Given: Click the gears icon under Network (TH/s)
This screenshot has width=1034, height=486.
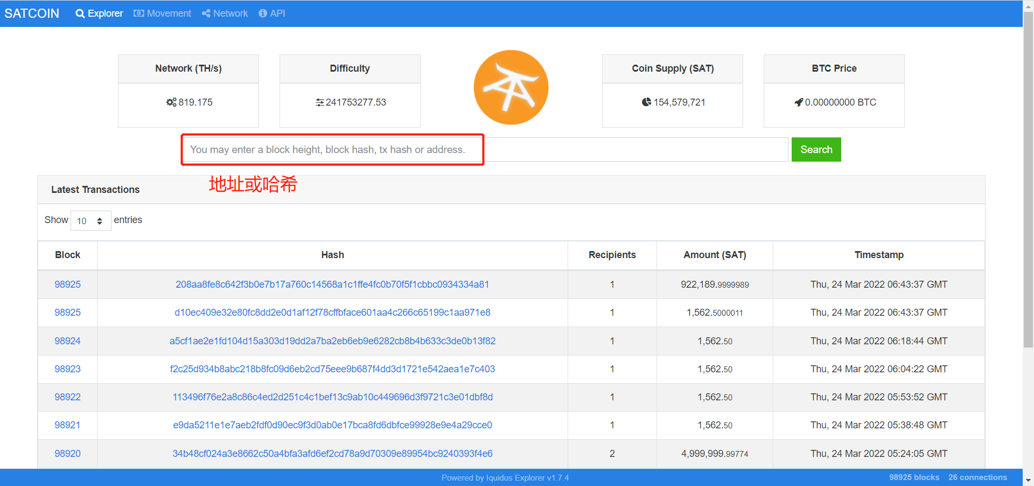Looking at the screenshot, I should click(171, 102).
